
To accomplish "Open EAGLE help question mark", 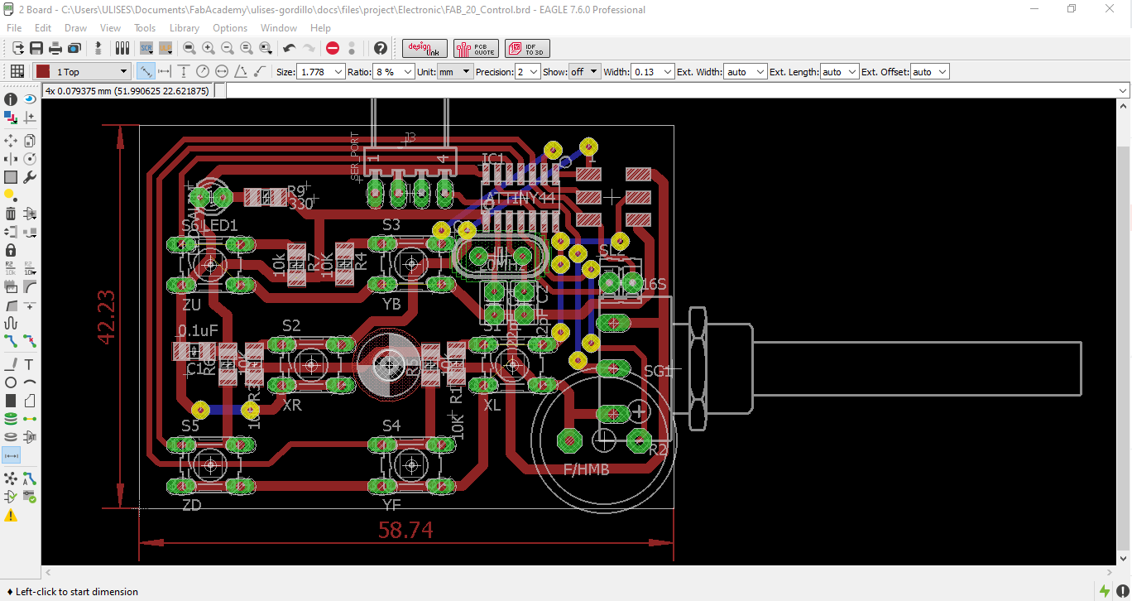I will point(381,49).
